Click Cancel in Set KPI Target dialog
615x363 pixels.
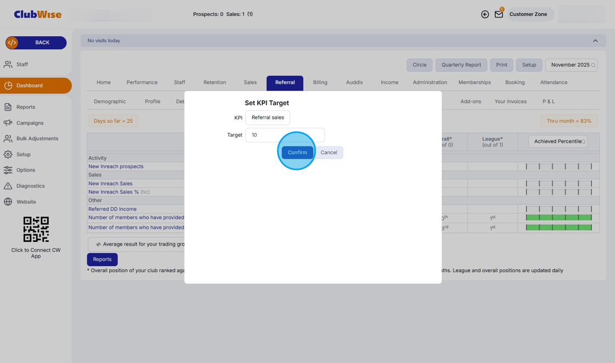tap(329, 152)
